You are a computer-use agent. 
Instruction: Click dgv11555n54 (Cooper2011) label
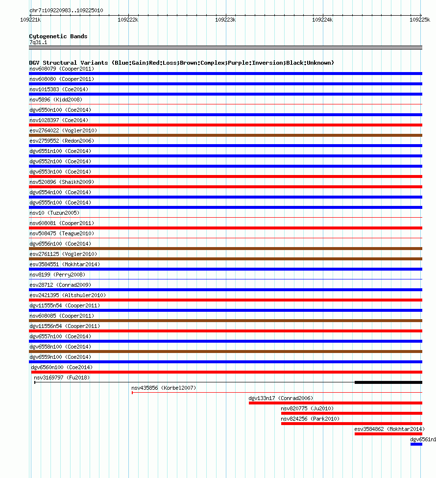point(65,306)
